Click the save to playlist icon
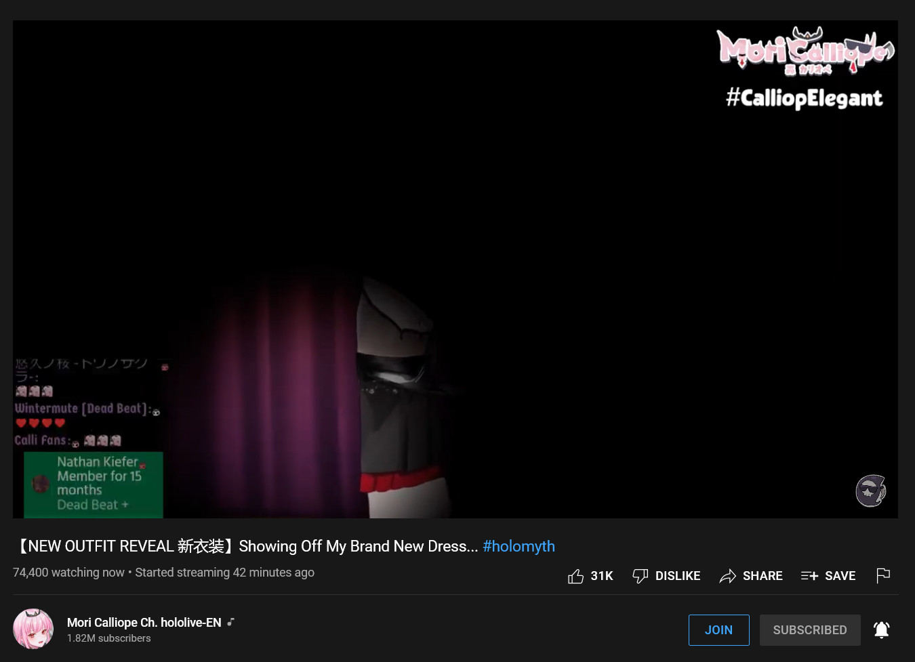Image resolution: width=915 pixels, height=662 pixels. click(809, 576)
